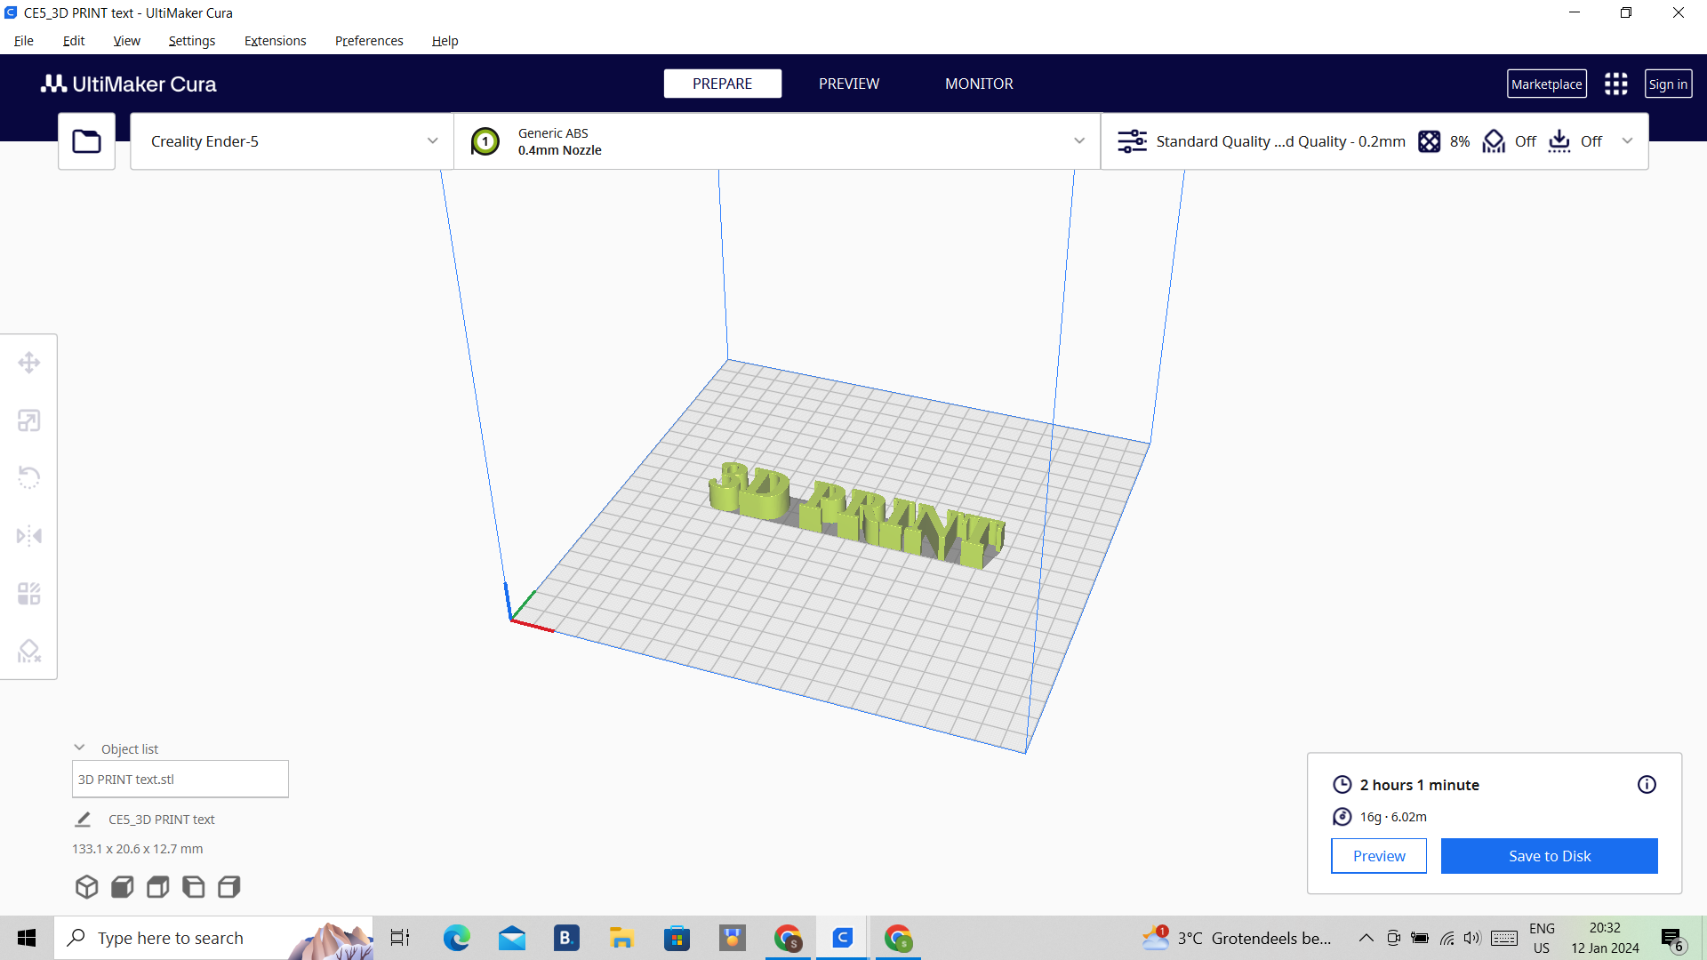
Task: Click the 3D isometric view cube icon
Action: [86, 886]
